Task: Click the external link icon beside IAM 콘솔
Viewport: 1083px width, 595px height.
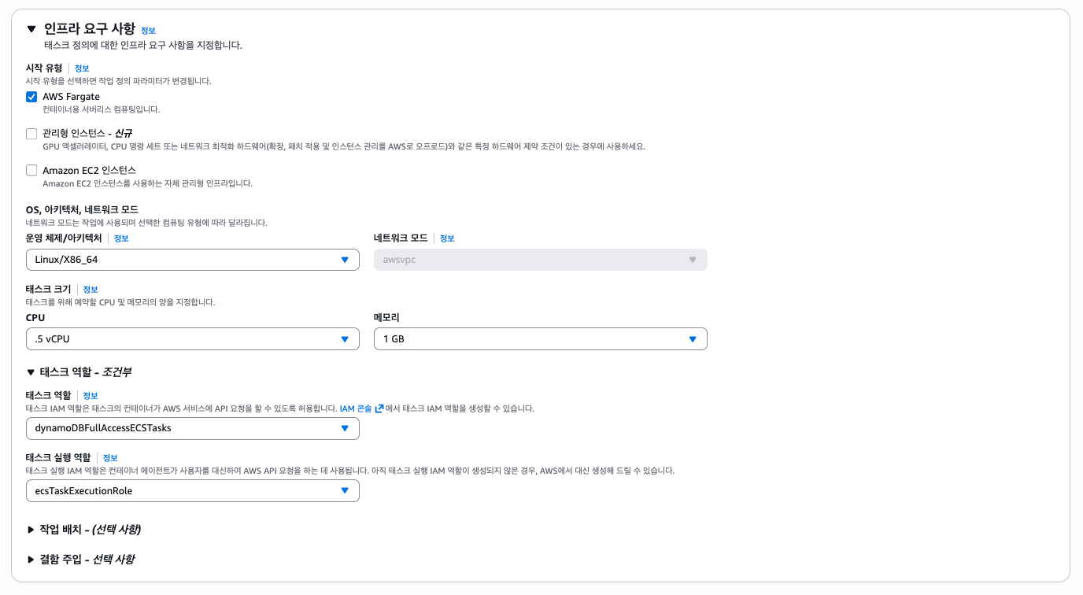Action: click(x=379, y=408)
